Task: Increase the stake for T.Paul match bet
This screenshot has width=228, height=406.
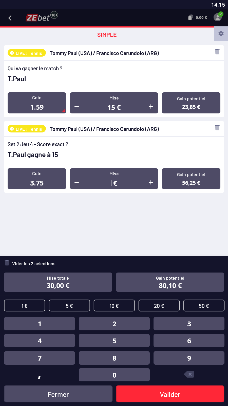Action: click(x=151, y=107)
